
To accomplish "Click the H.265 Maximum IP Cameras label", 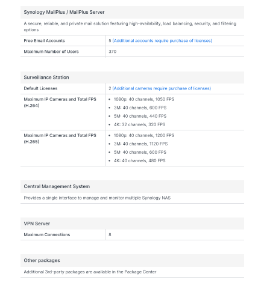I will click(x=60, y=138).
